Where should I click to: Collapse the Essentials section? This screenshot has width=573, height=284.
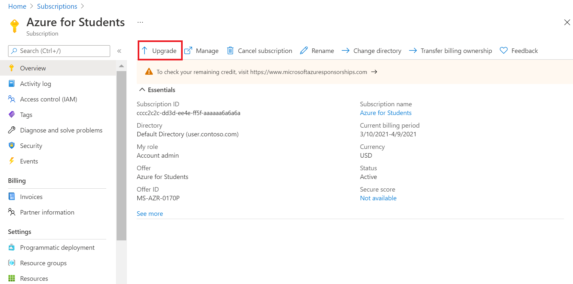point(142,90)
